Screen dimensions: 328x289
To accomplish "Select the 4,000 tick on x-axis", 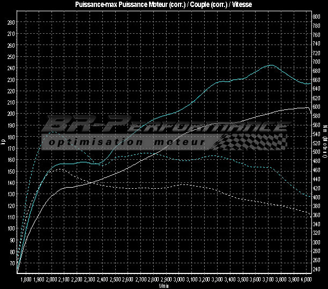I will tap(306, 279).
